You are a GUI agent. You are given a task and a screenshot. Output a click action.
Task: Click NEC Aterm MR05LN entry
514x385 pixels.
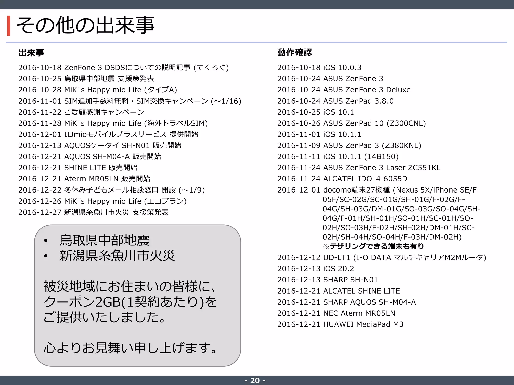point(336,313)
